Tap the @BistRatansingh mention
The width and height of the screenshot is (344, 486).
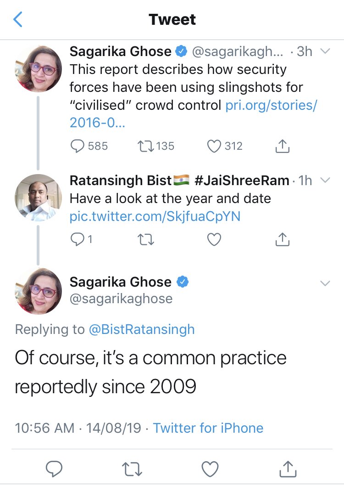click(x=141, y=329)
